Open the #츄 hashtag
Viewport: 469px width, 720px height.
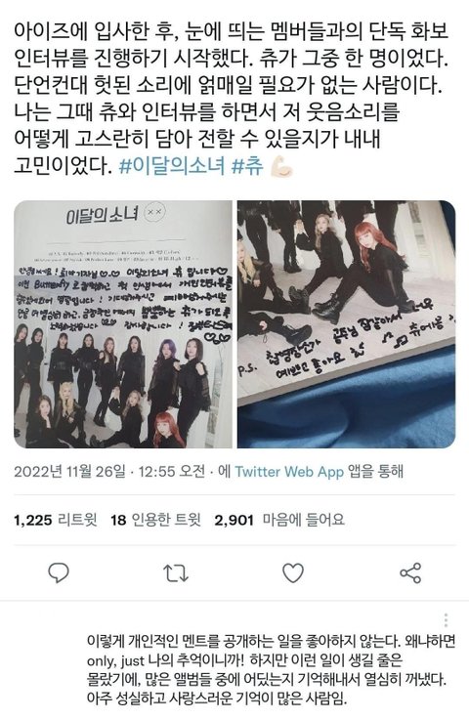coord(247,166)
